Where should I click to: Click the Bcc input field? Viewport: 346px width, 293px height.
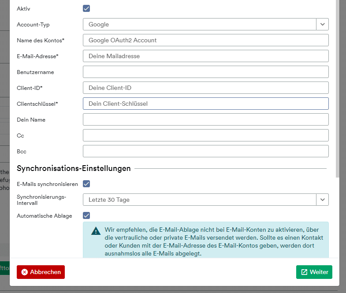tap(206, 152)
